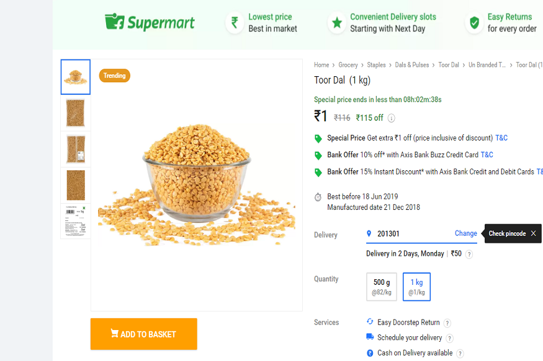543x361 pixels.
Task: Click help icon beside Easy Doorstep Return
Action: pyautogui.click(x=447, y=323)
